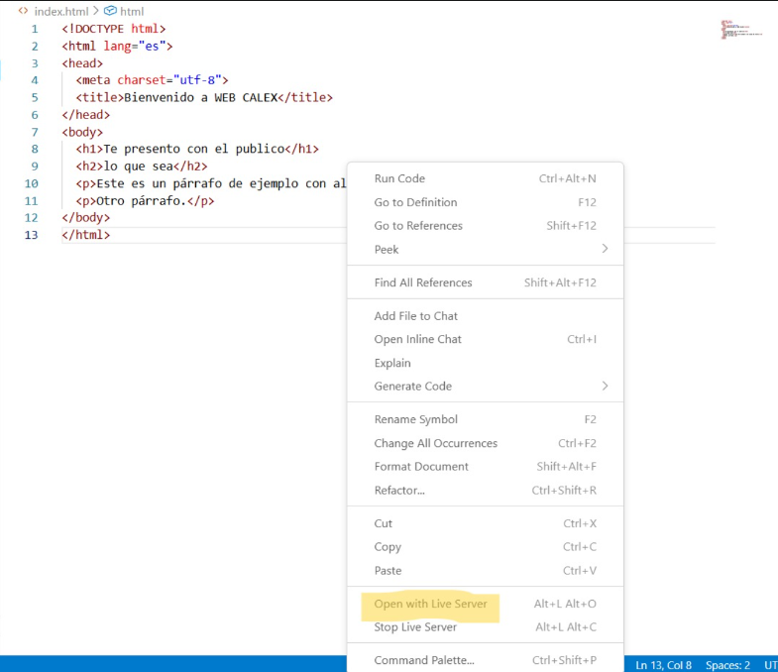Screen dimensions: 778x672
Task: Click the opening <body> tag
Action: tap(82, 132)
